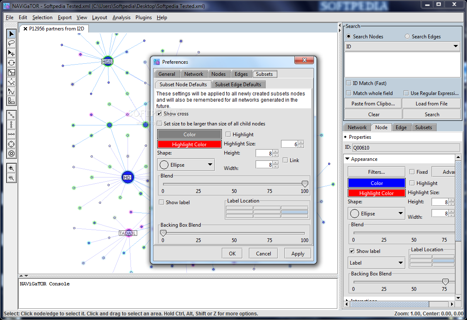The height and width of the screenshot is (320, 467).
Task: Check Highlight in Preferences dialog
Action: coord(228,134)
